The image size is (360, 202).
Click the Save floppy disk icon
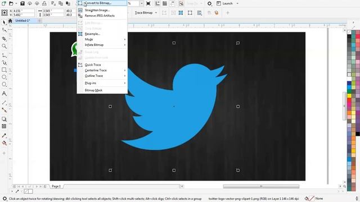[22, 3]
